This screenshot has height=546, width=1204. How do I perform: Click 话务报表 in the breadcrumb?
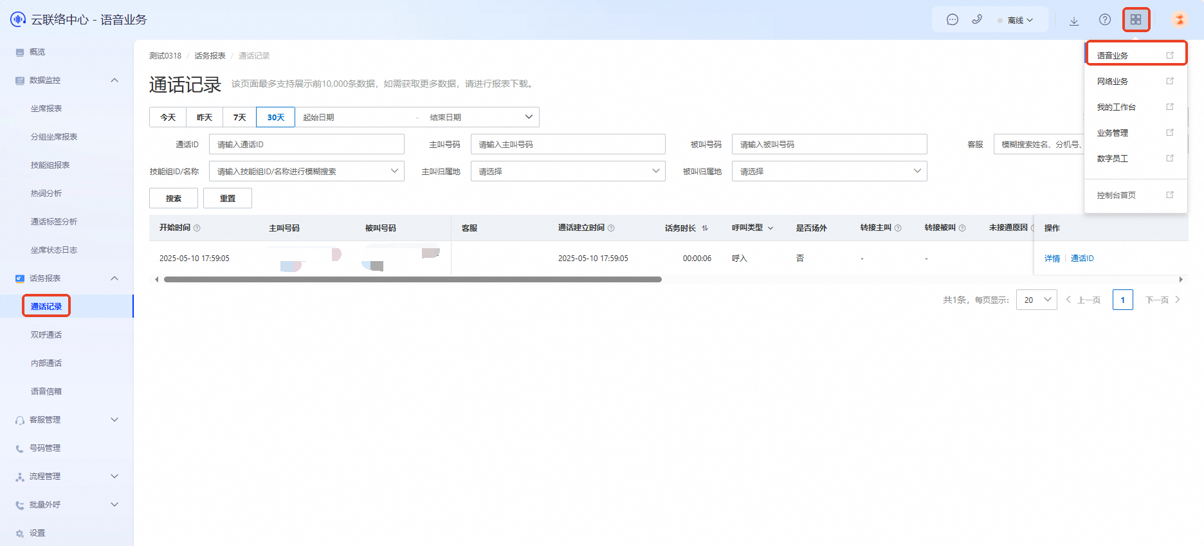[x=210, y=56]
